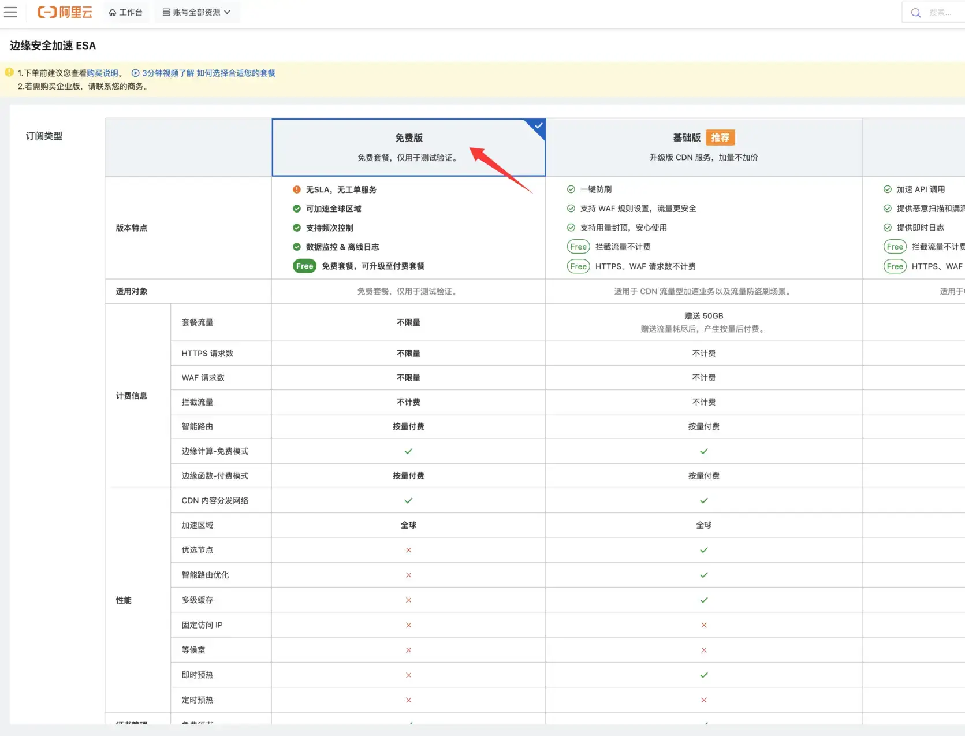
Task: Click the green check icon beside 可加速全球区域
Action: pos(296,209)
